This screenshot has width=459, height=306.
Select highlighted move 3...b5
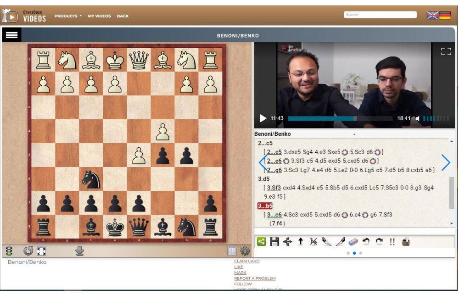(x=265, y=206)
